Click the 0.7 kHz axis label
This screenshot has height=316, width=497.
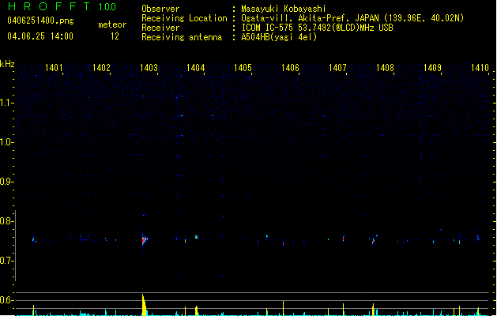click(x=6, y=261)
